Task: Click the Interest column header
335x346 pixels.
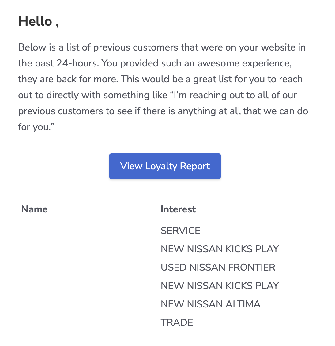Action: [178, 209]
